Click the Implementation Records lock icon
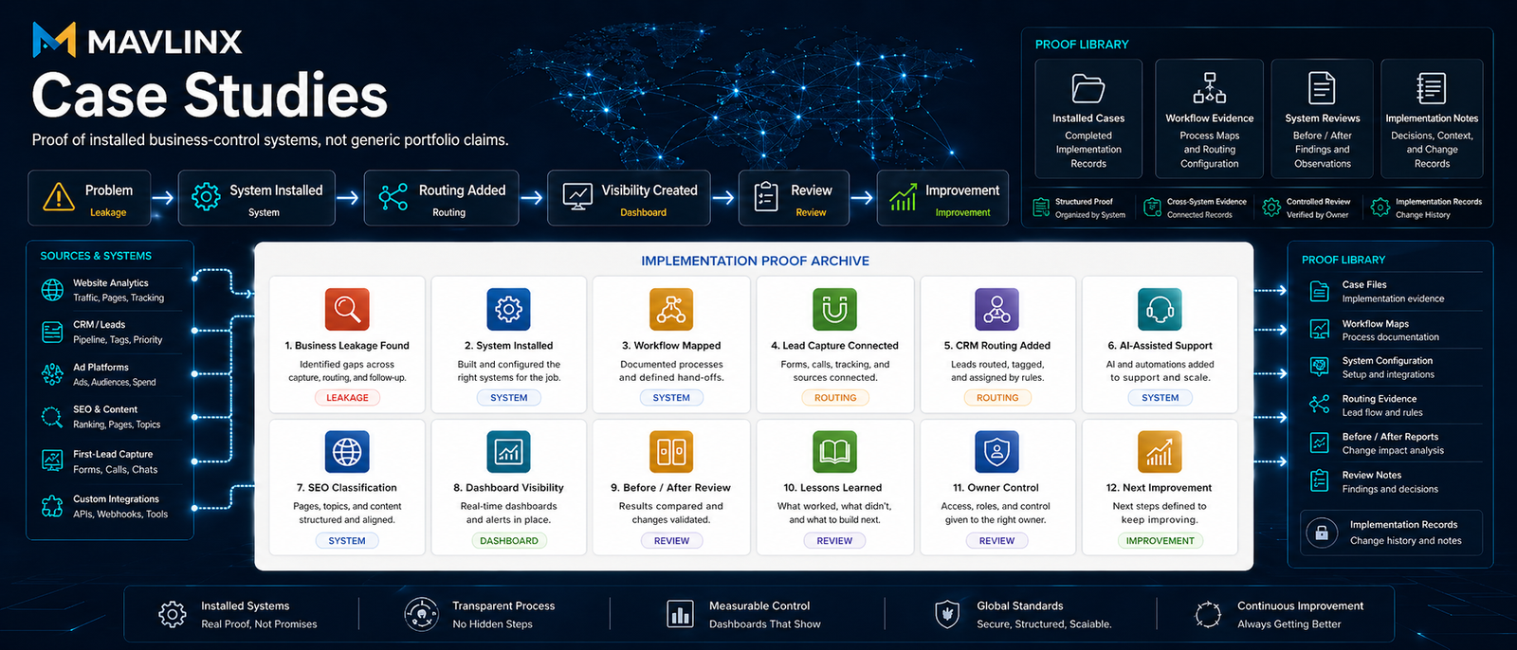Image resolution: width=1517 pixels, height=650 pixels. coord(1322,533)
